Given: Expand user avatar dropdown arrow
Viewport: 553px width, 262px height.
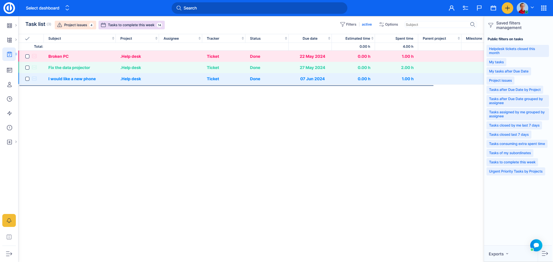Looking at the screenshot, I should [532, 8].
